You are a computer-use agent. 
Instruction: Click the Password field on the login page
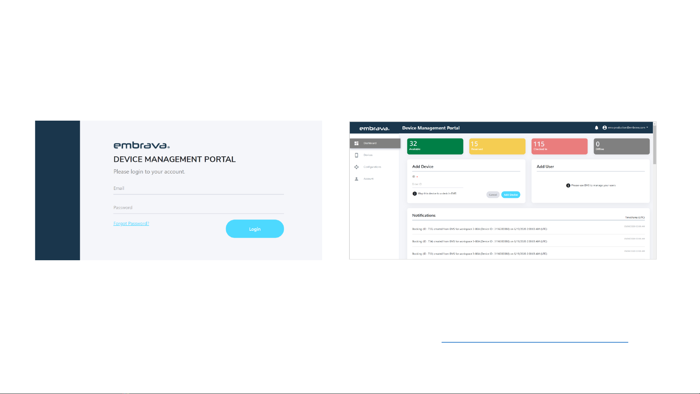point(199,208)
